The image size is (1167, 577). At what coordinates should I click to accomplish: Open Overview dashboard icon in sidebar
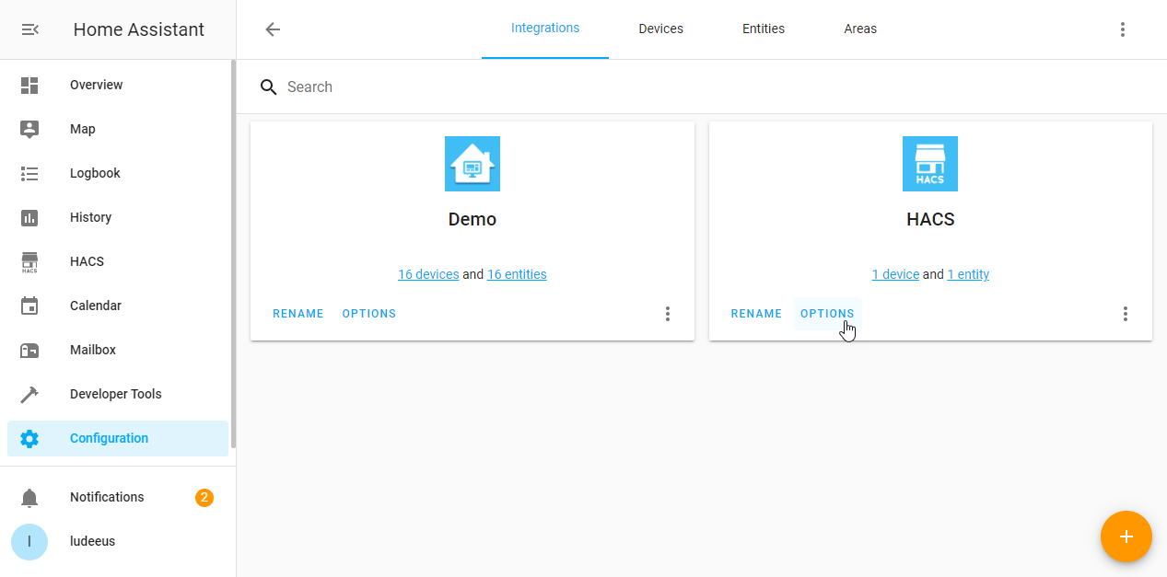click(29, 86)
